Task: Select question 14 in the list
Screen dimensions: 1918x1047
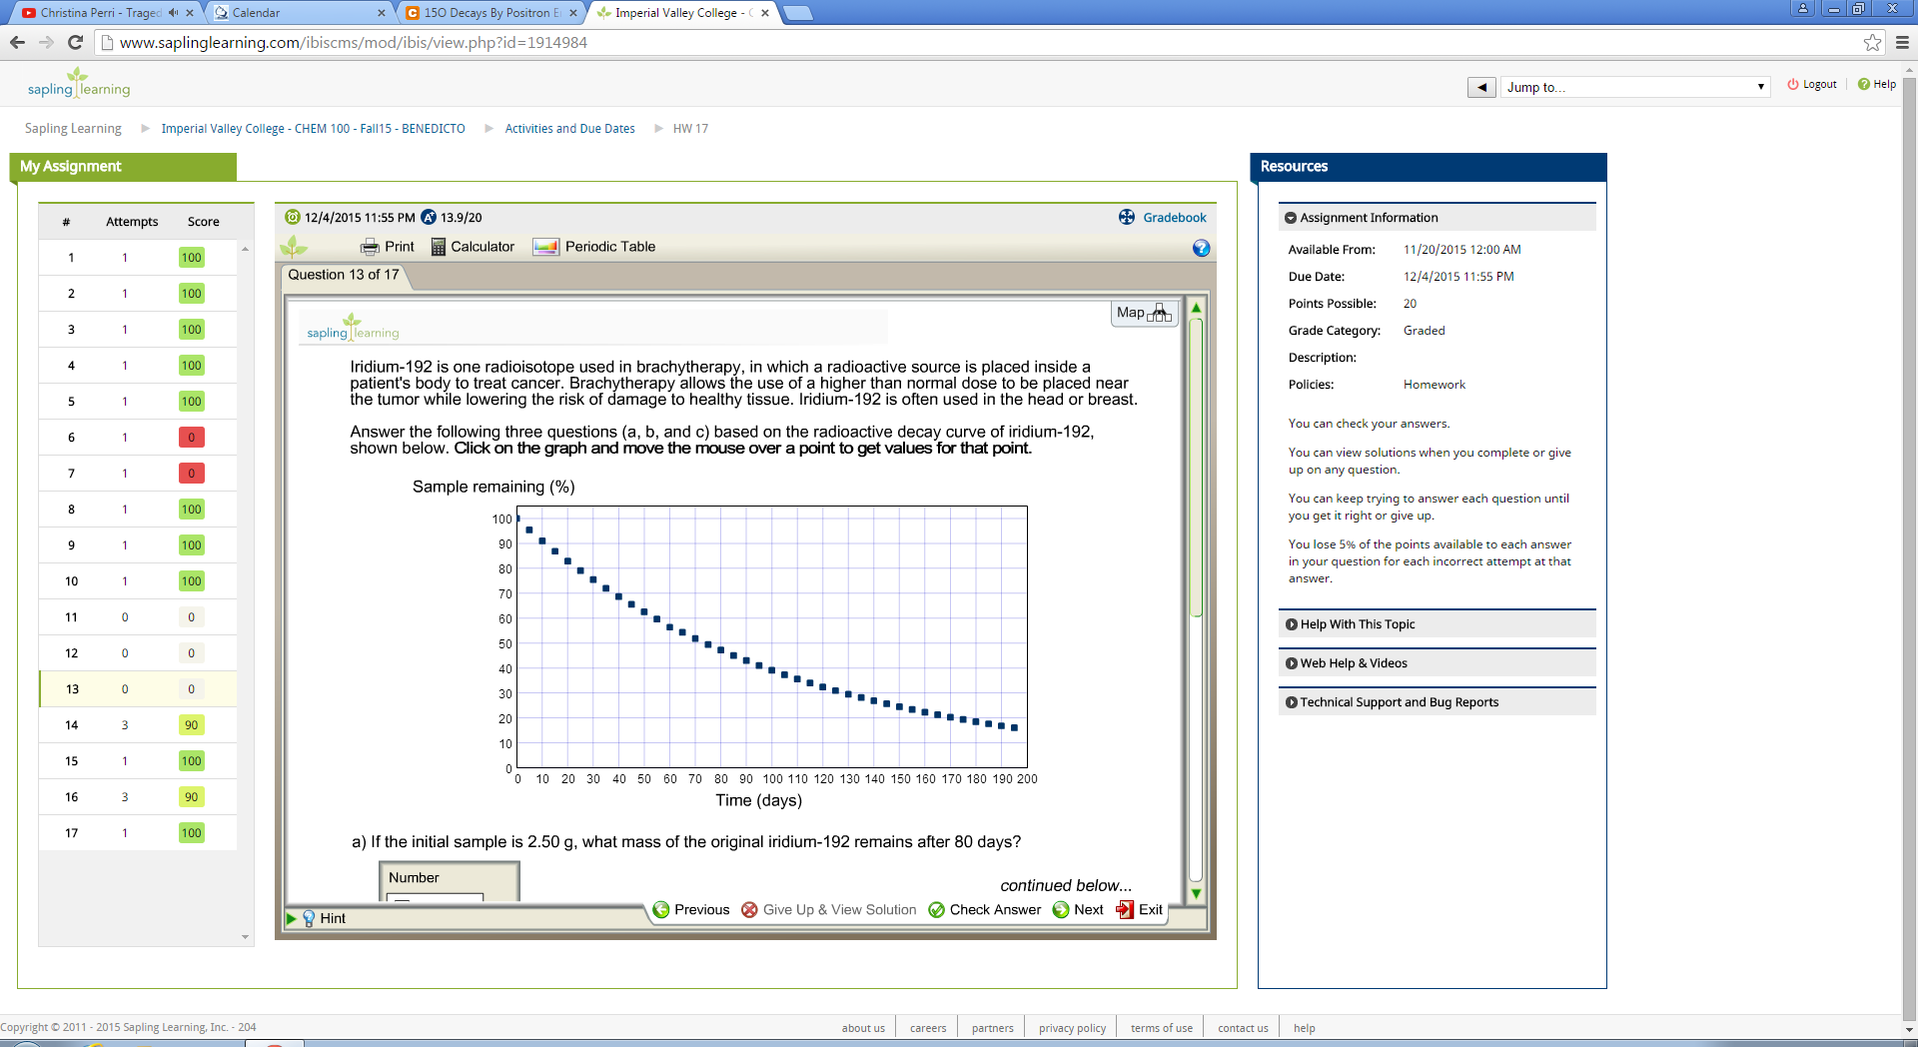Action: tap(138, 725)
